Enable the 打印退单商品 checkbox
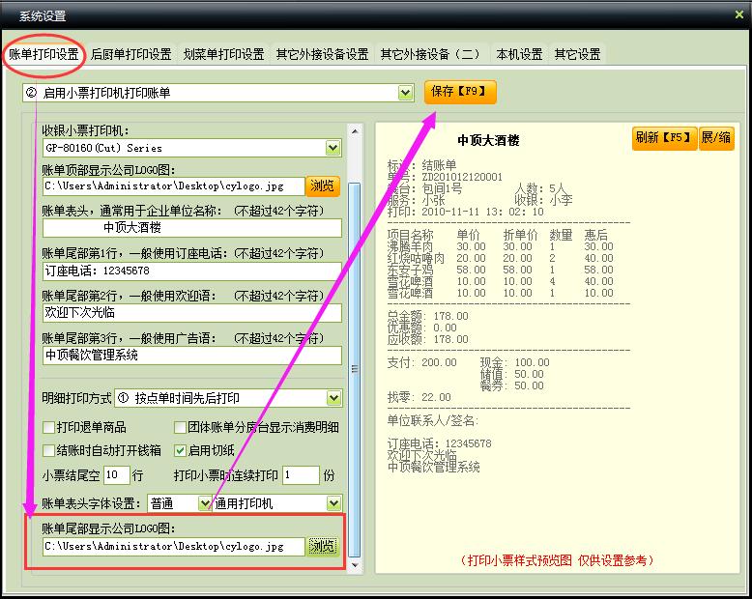 pyautogui.click(x=49, y=427)
